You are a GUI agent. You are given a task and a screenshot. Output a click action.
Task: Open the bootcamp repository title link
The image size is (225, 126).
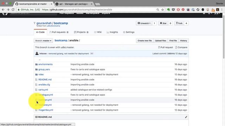point(61,23)
